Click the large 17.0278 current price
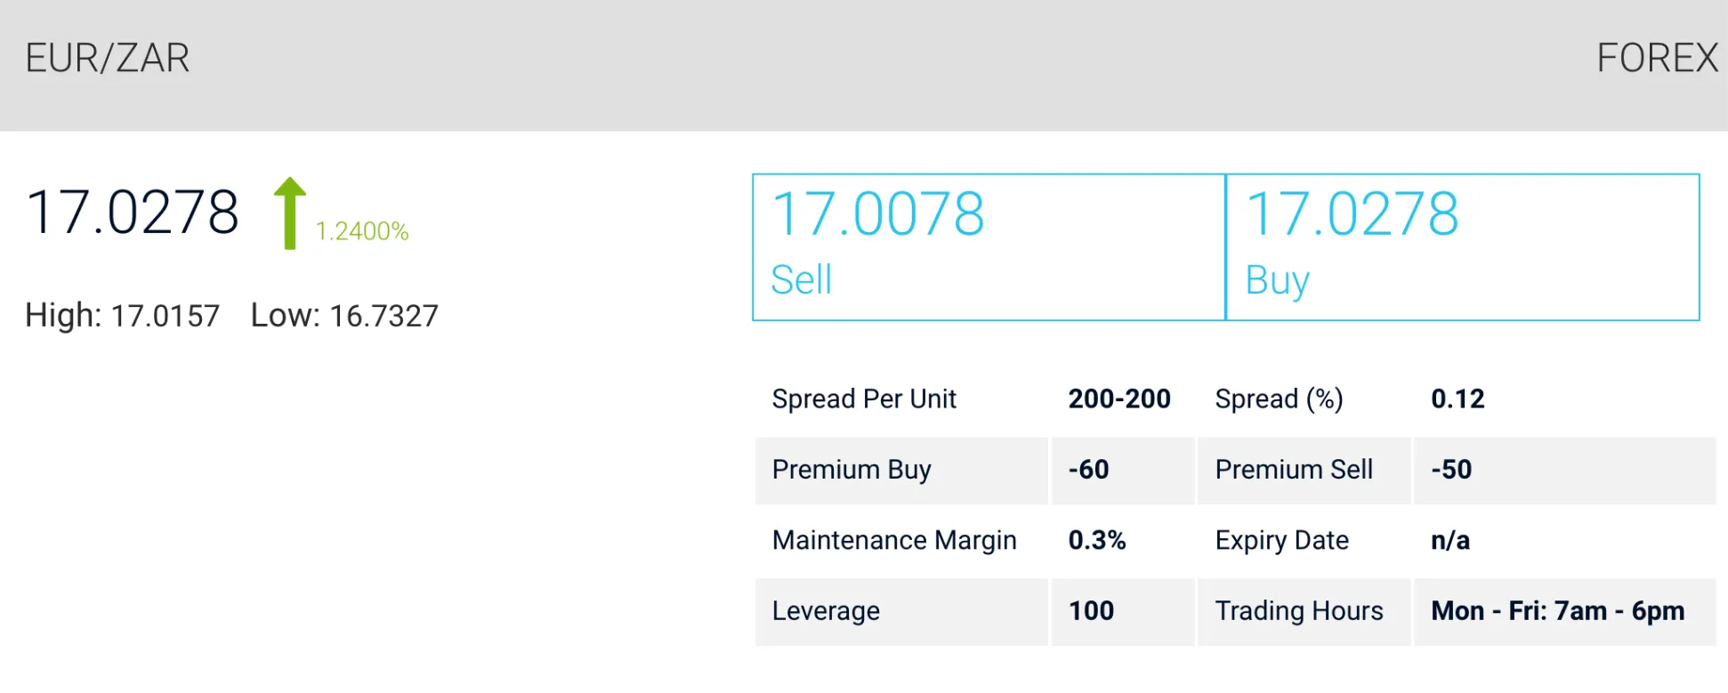The image size is (1728, 693). [x=133, y=213]
